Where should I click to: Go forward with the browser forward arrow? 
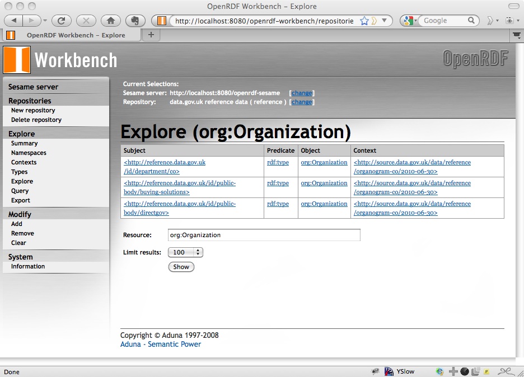pyautogui.click(x=32, y=21)
